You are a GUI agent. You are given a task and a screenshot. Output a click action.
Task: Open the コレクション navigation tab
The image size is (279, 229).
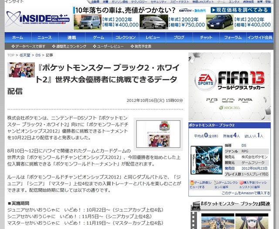pyautogui.click(x=126, y=37)
